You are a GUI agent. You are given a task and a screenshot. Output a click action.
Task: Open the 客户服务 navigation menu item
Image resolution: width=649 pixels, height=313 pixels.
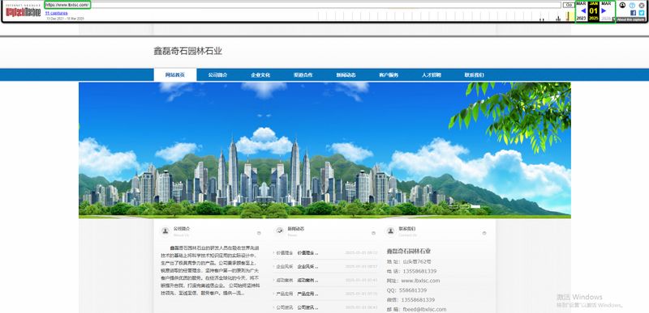[x=389, y=75]
